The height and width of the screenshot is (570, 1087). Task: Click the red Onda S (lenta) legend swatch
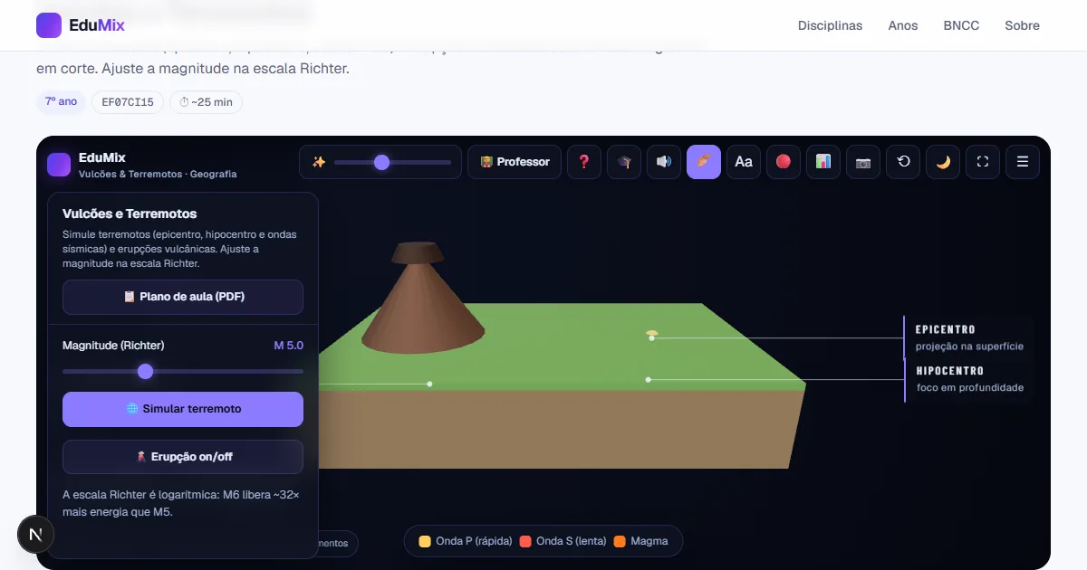click(x=525, y=541)
